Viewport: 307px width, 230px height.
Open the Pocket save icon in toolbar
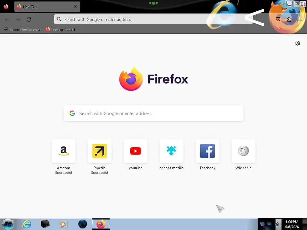click(278, 19)
